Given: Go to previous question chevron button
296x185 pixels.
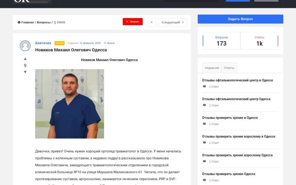Looking at the screenshot, I should point(151,22).
